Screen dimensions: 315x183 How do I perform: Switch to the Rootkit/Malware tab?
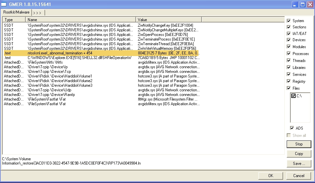pyautogui.click(x=16, y=12)
